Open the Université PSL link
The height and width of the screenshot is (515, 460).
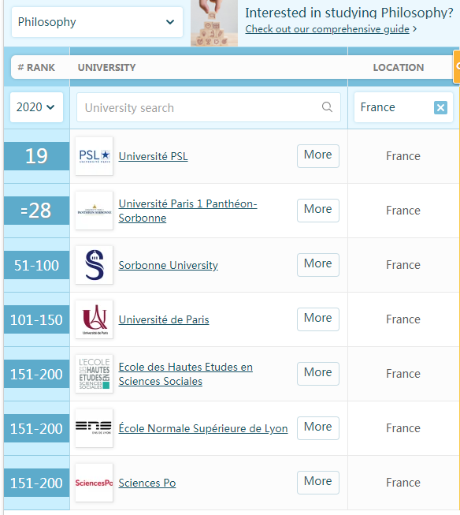click(x=154, y=156)
